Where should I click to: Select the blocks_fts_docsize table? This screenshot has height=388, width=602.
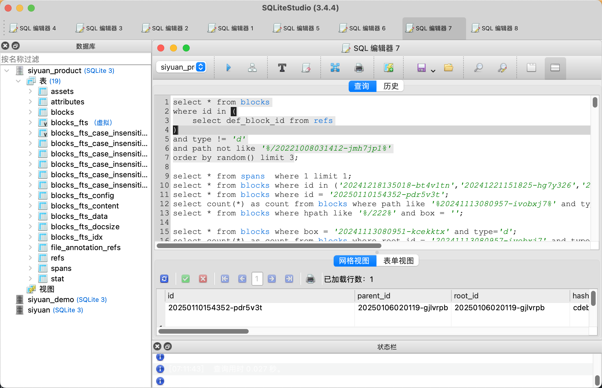point(85,227)
